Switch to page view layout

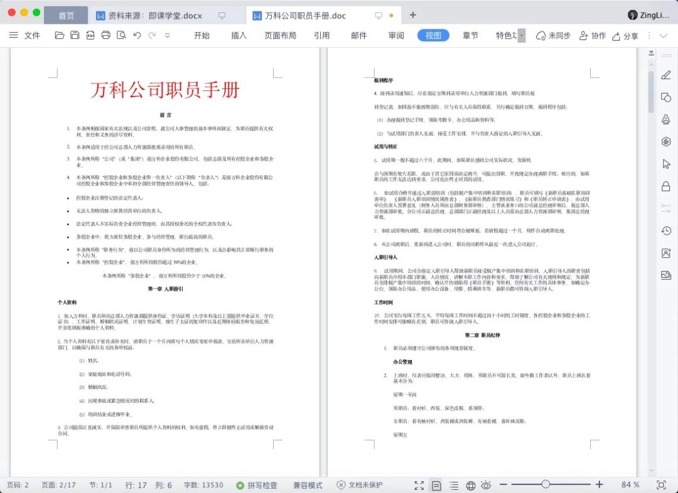pyautogui.click(x=437, y=485)
